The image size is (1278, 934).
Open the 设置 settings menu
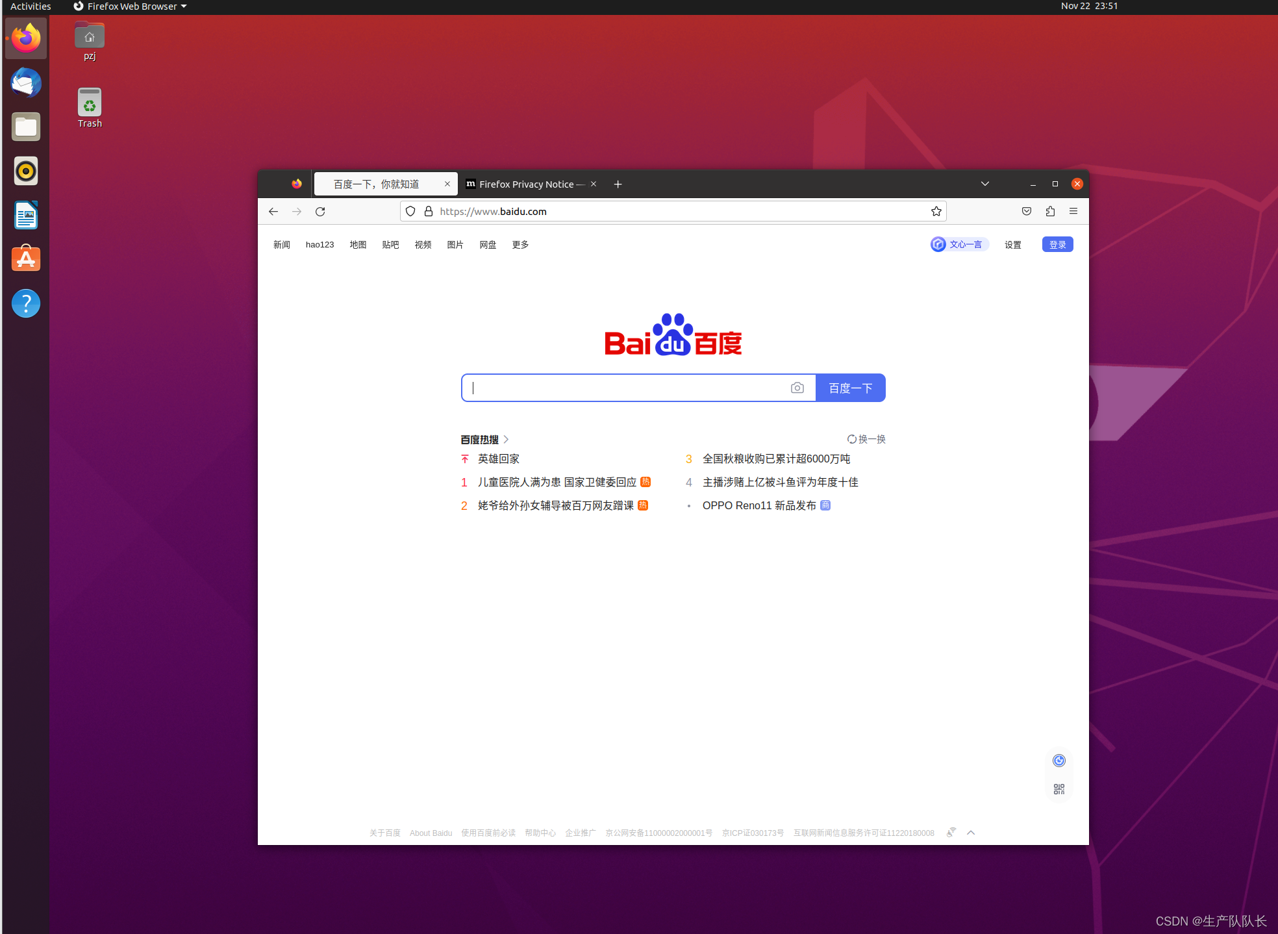click(x=1013, y=245)
